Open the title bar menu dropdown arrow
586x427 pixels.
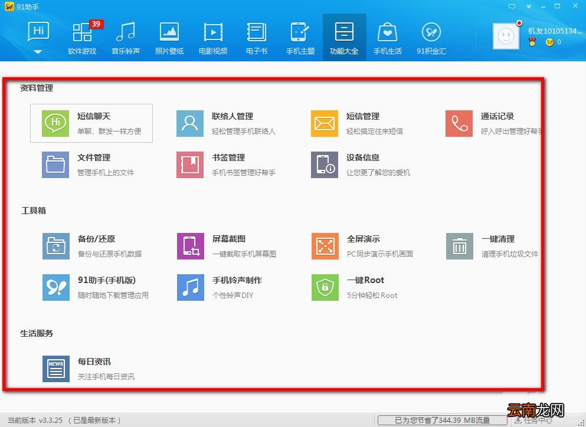(x=528, y=6)
